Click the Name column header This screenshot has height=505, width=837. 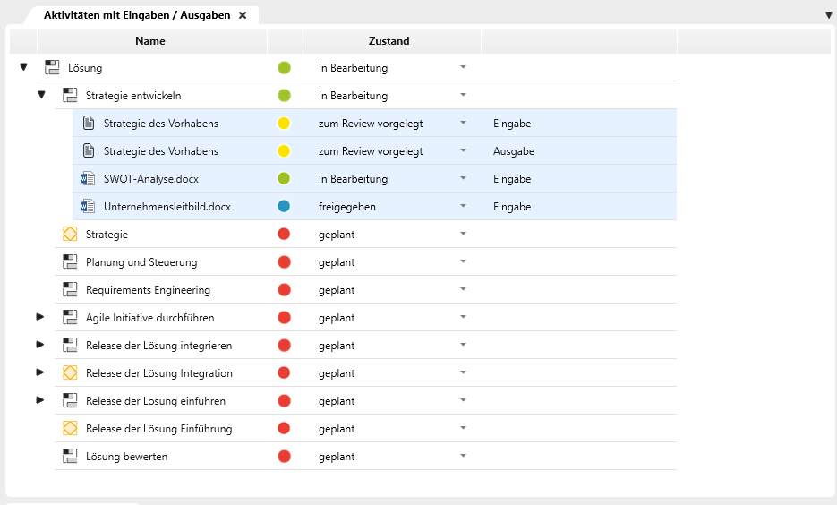click(x=150, y=41)
